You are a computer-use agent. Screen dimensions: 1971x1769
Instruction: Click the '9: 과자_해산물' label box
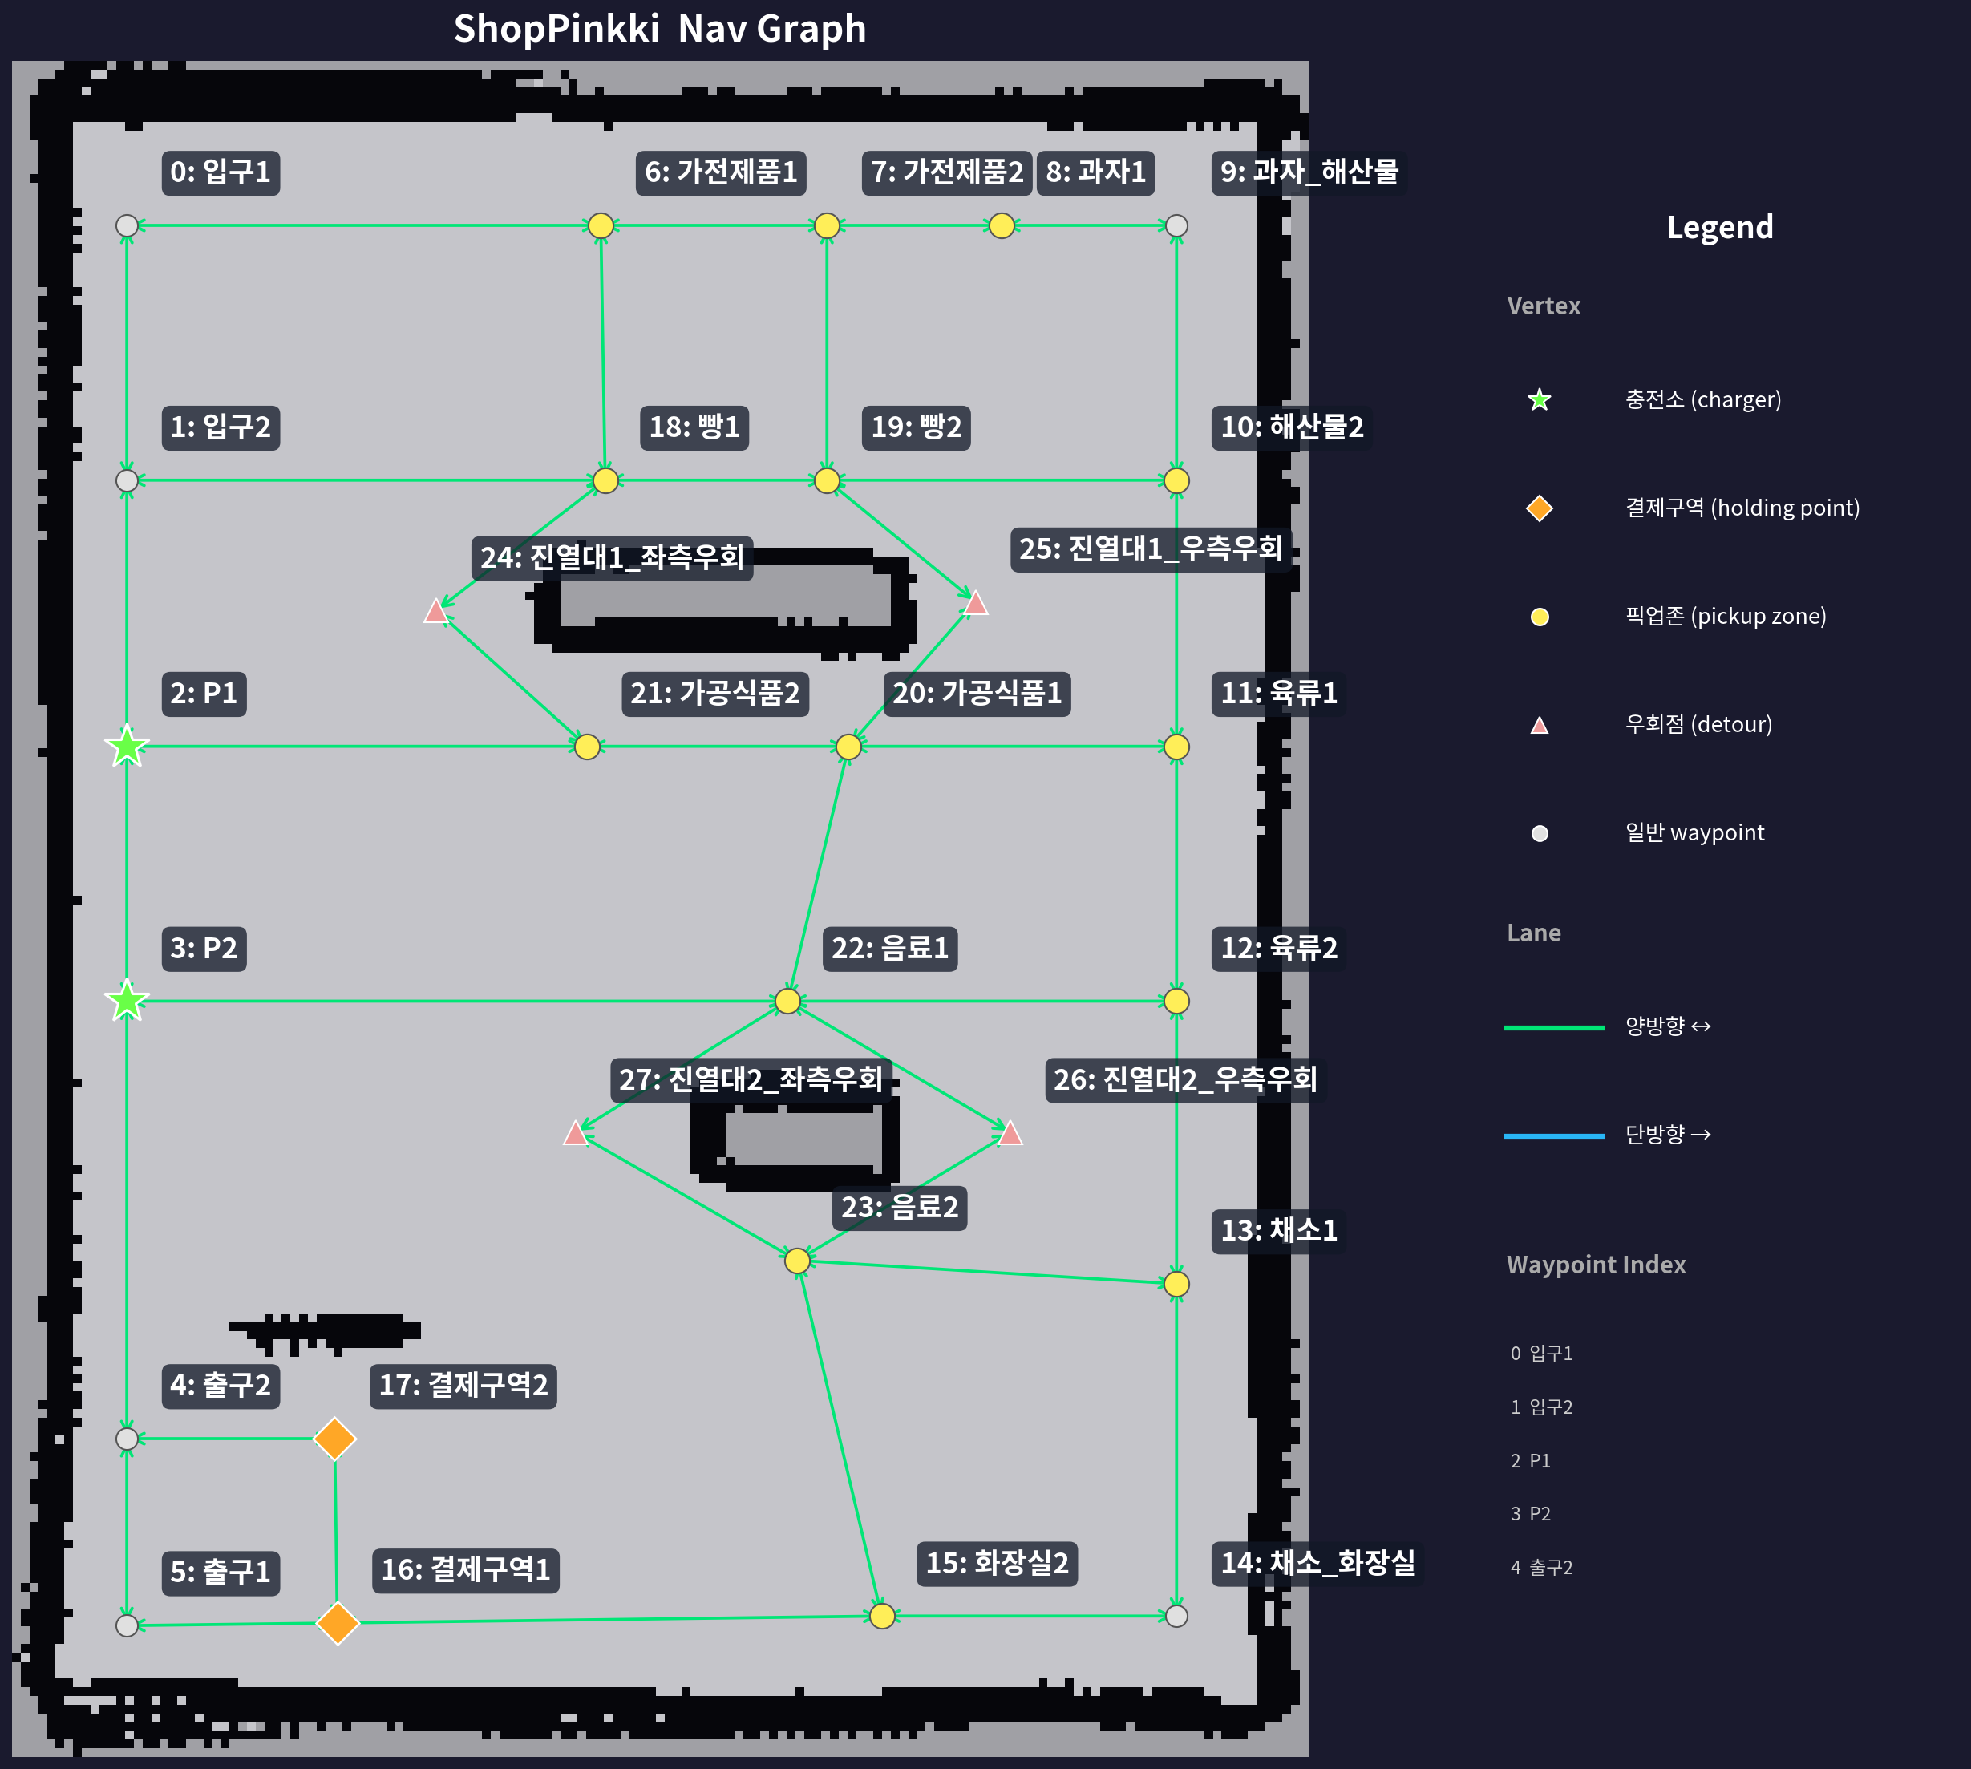tap(1309, 173)
